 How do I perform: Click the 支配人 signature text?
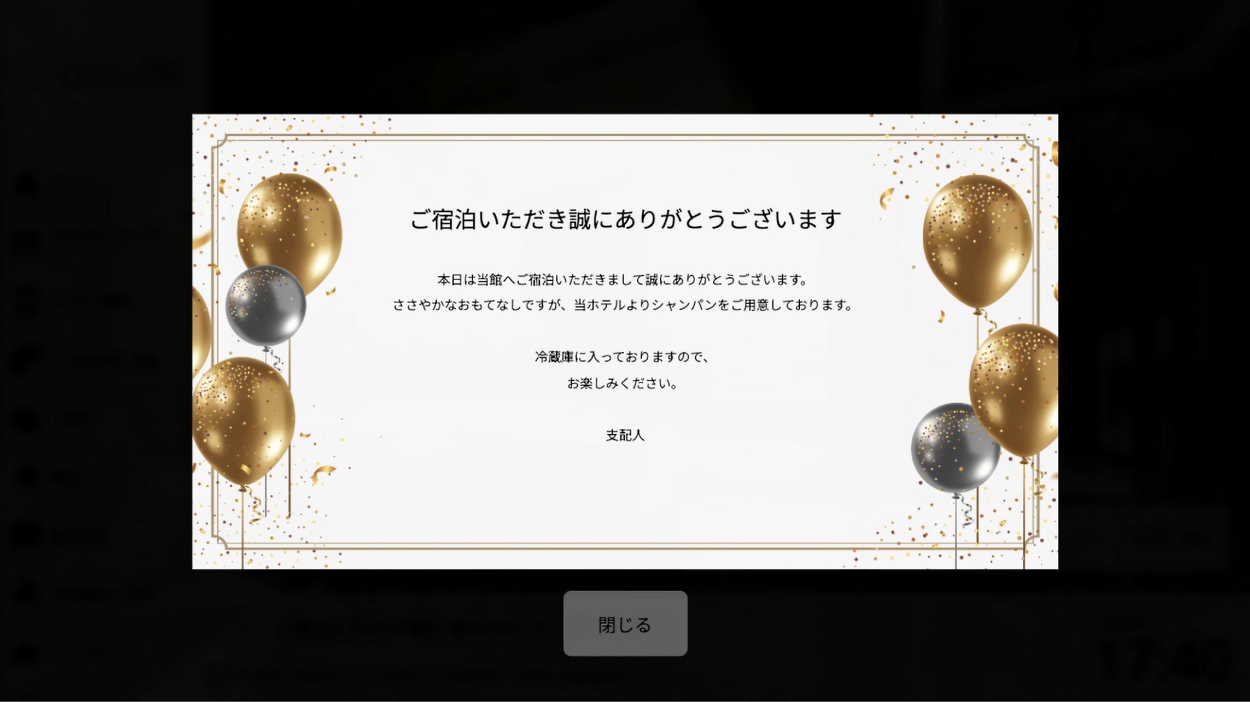[x=625, y=435]
